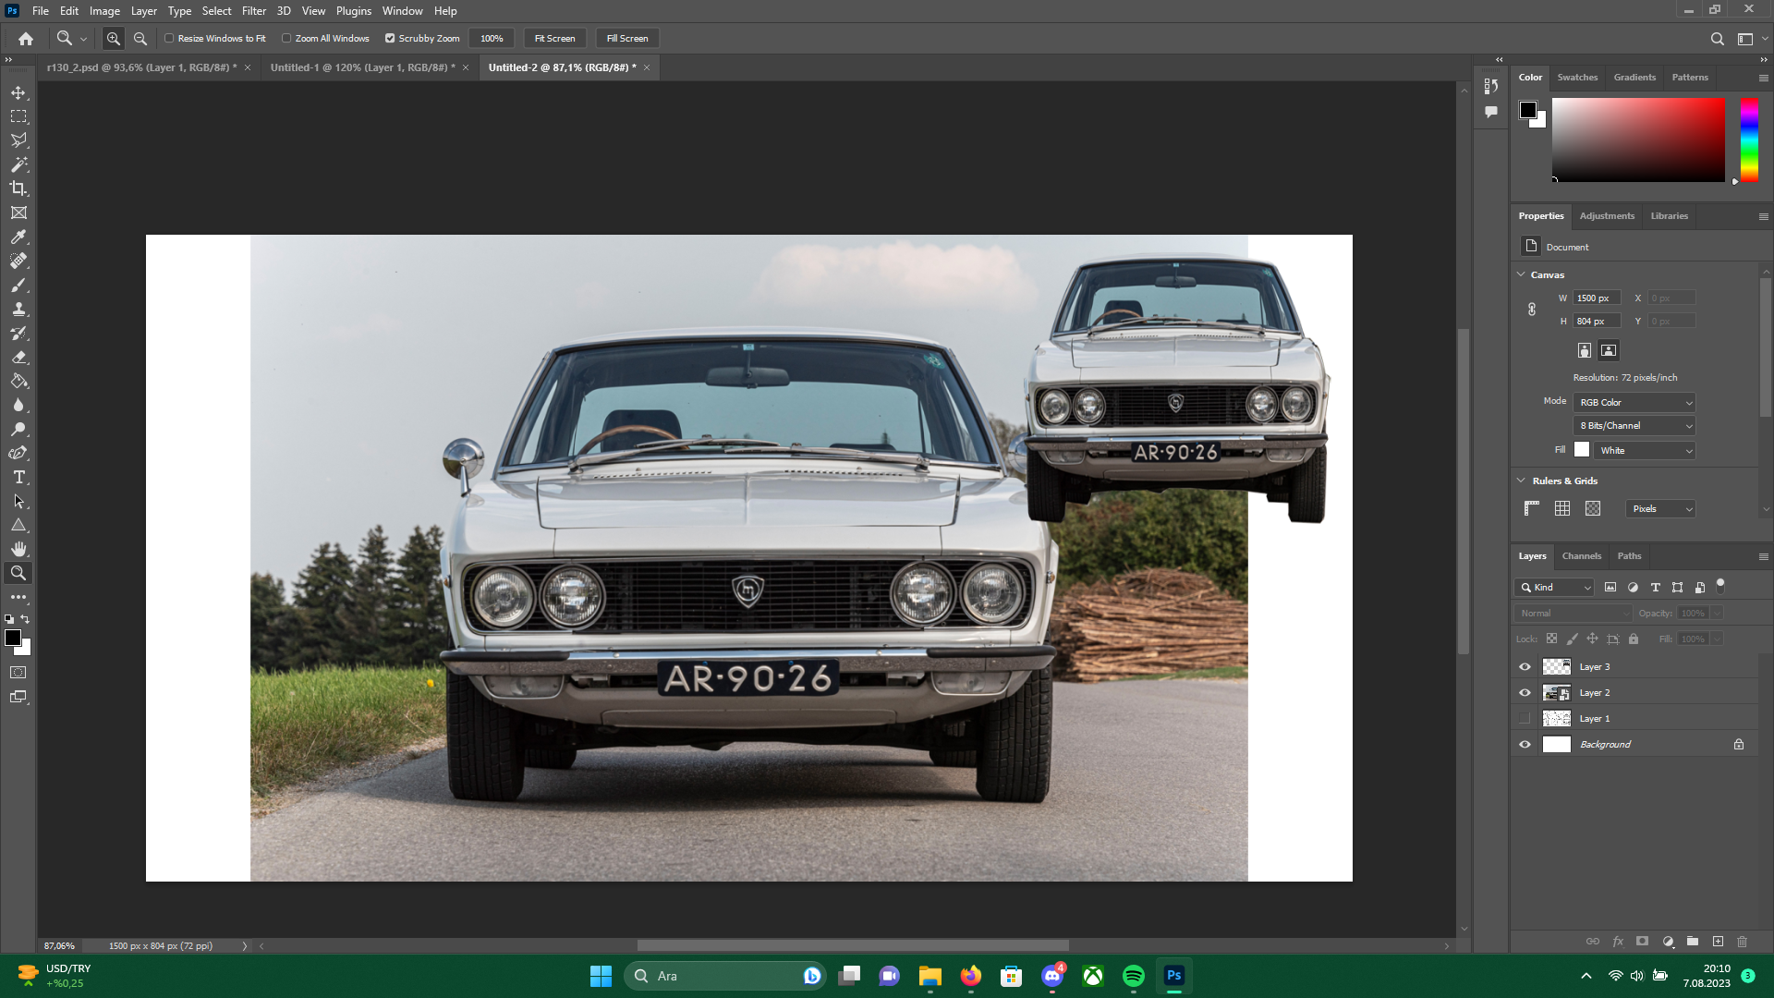Collapse the Canvas section
Viewport: 1774px width, 998px height.
tap(1521, 274)
